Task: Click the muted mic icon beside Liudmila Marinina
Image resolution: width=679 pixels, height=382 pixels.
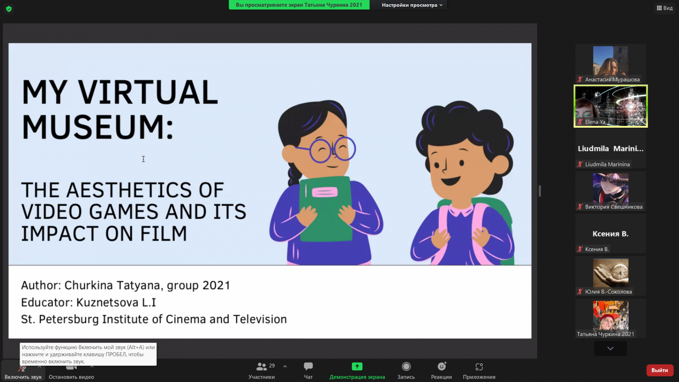Action: point(580,164)
